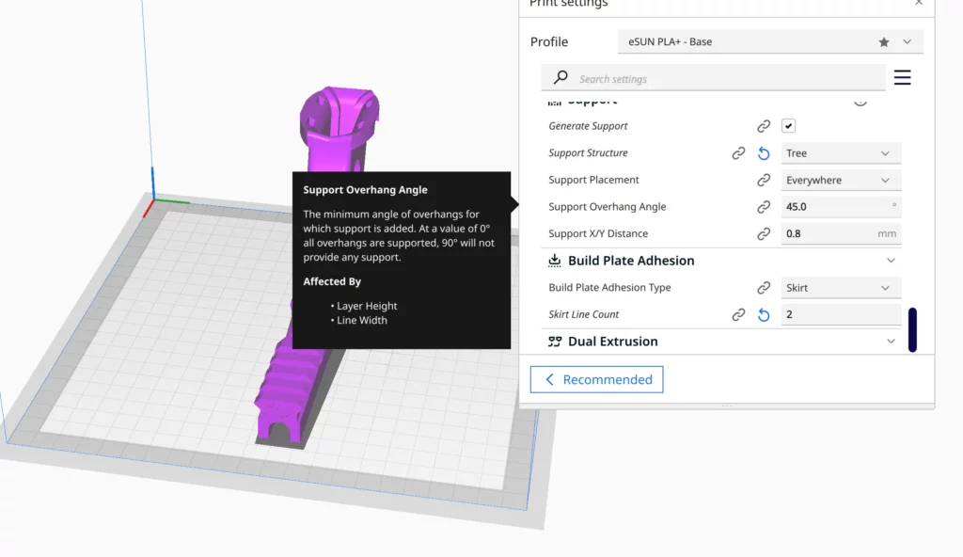Image resolution: width=963 pixels, height=557 pixels.
Task: Click the star to favorite the profile
Action: coord(882,41)
